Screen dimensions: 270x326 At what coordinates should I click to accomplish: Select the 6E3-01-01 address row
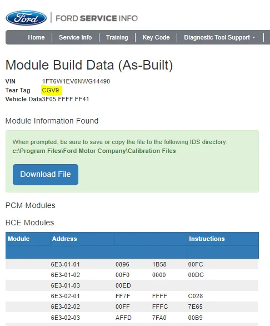(132, 264)
